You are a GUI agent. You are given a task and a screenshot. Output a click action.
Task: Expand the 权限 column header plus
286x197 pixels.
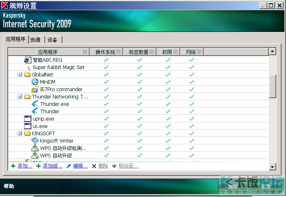coord(175,52)
